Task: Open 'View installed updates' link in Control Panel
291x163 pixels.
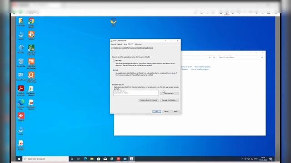Action: [x=202, y=67]
